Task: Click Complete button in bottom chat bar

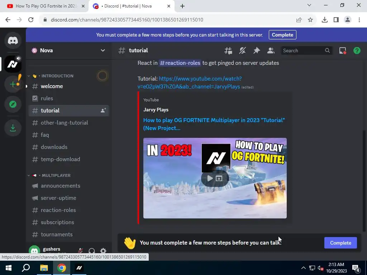Action: pos(340,243)
